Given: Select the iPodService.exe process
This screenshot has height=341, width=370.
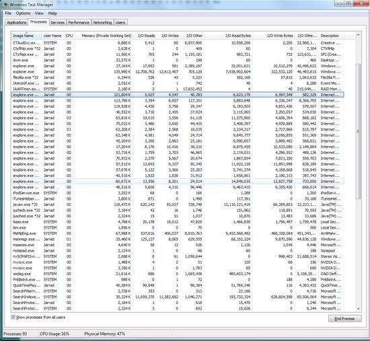Looking at the screenshot, I should click(178, 193).
